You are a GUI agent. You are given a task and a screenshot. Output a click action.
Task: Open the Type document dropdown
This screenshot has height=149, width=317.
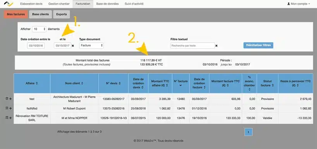(x=91, y=45)
